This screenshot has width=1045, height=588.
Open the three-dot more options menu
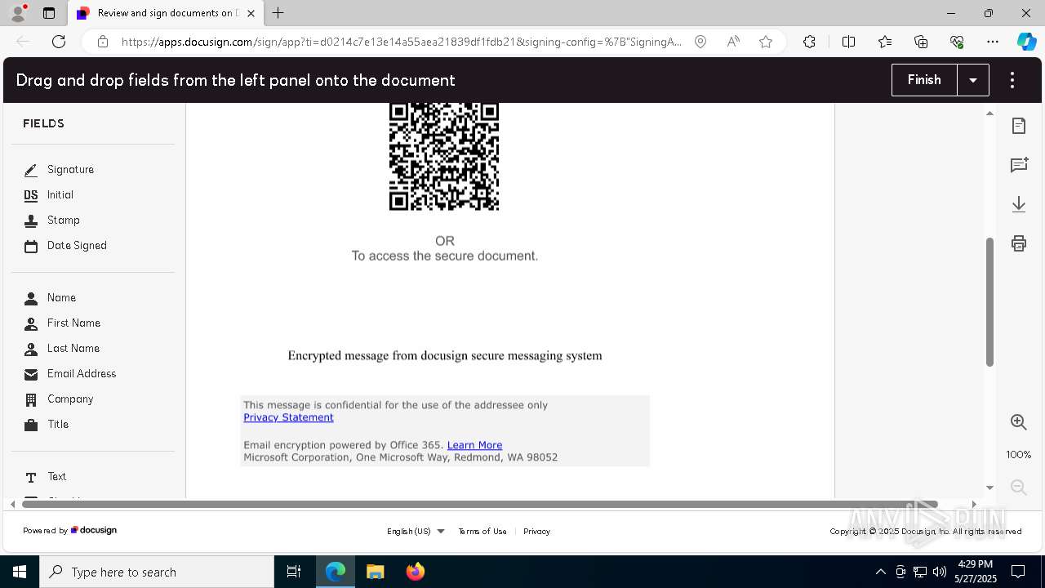pyautogui.click(x=1012, y=80)
